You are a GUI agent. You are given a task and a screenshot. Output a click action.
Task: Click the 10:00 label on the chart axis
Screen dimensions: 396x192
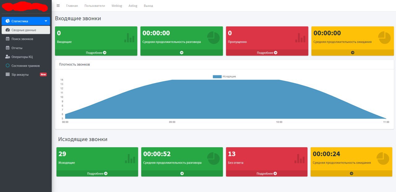pyautogui.click(x=279, y=122)
